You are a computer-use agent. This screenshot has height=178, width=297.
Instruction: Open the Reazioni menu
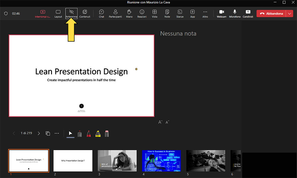pos(142,14)
